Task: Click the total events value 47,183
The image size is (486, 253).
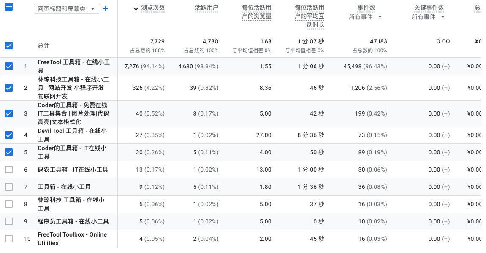Action: [x=378, y=41]
